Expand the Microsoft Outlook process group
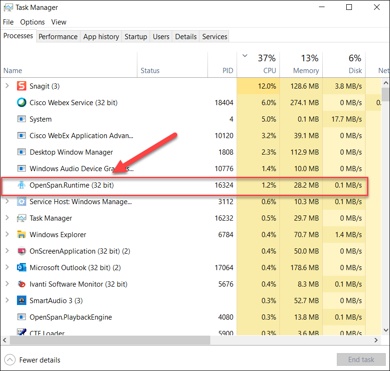Screen dimensions: 390x371 point(7,268)
